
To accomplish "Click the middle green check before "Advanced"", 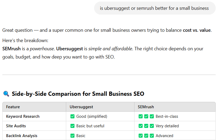I will click(146, 136).
